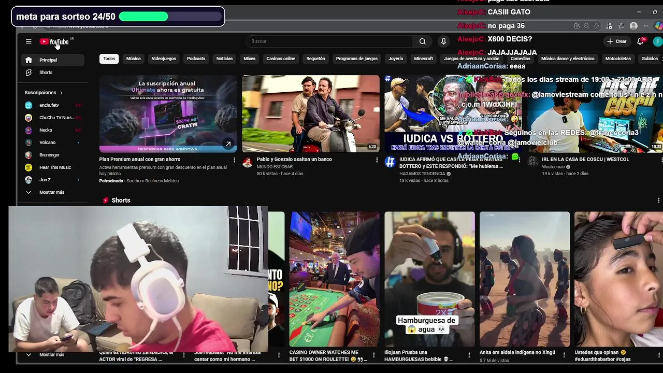663x373 pixels.
Task: Select the Joyería filter chip
Action: tap(396, 59)
